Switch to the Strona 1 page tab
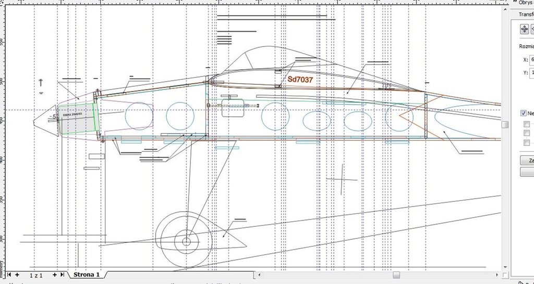 [x=86, y=275]
